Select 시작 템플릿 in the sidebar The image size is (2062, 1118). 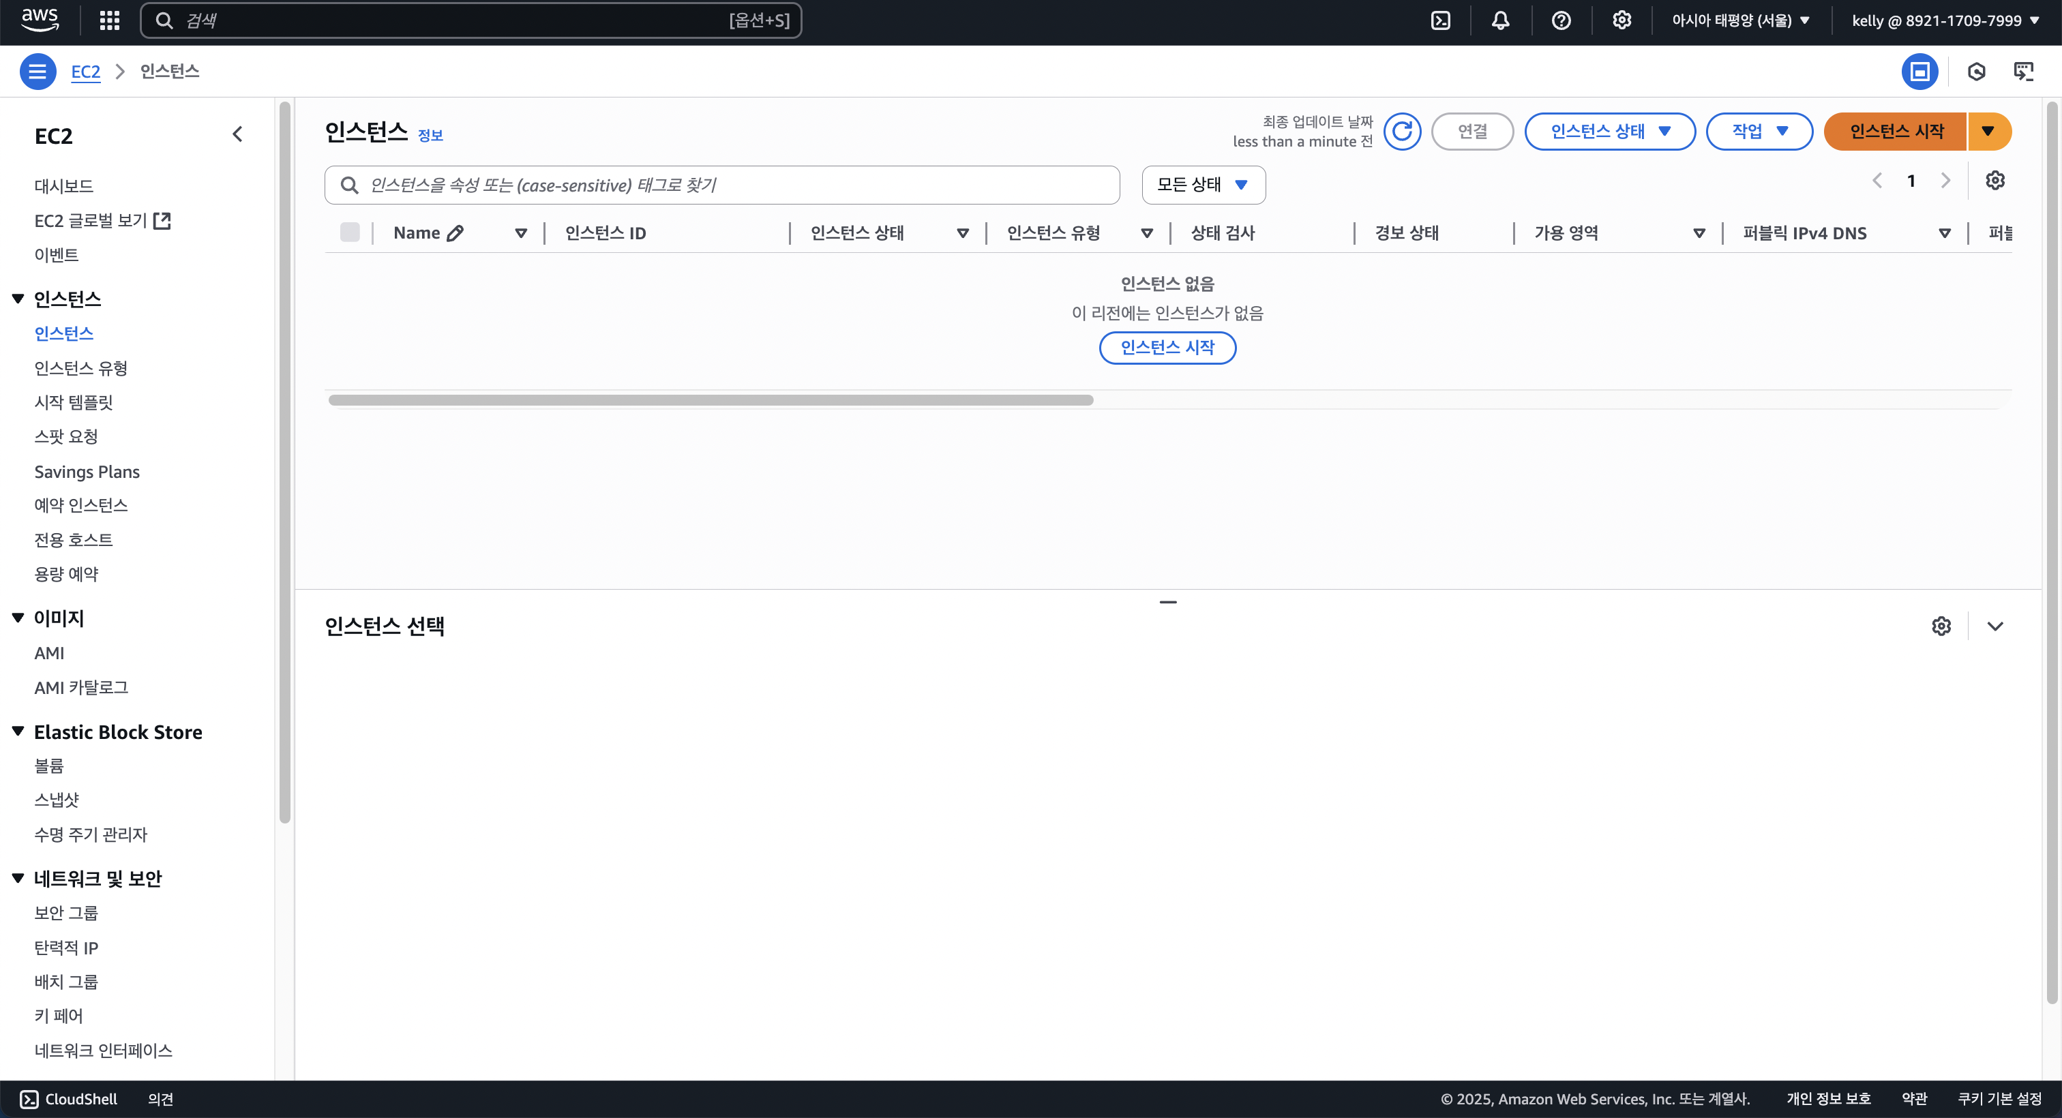click(x=74, y=402)
